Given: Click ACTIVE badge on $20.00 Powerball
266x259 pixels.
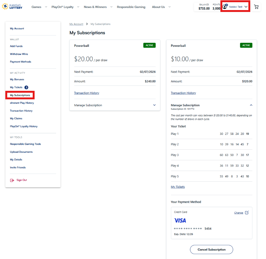Looking at the screenshot, I should [149, 45].
